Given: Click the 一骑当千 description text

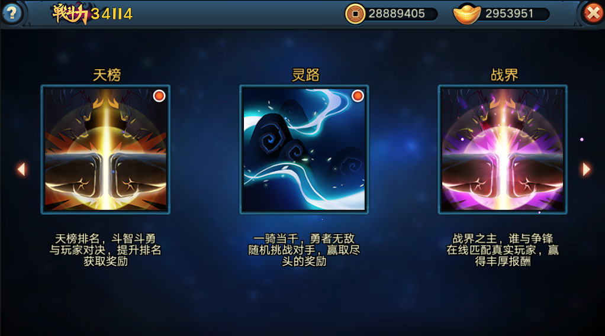Looking at the screenshot, I should tap(304, 250).
